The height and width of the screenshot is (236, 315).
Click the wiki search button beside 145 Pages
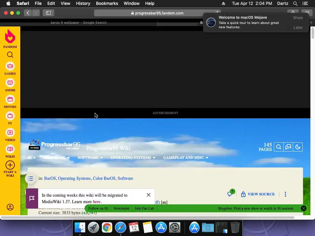[279, 147]
